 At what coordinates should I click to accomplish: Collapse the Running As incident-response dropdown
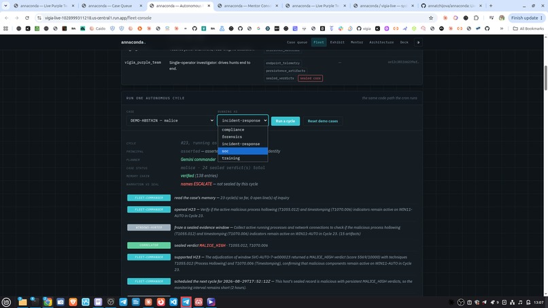243,120
